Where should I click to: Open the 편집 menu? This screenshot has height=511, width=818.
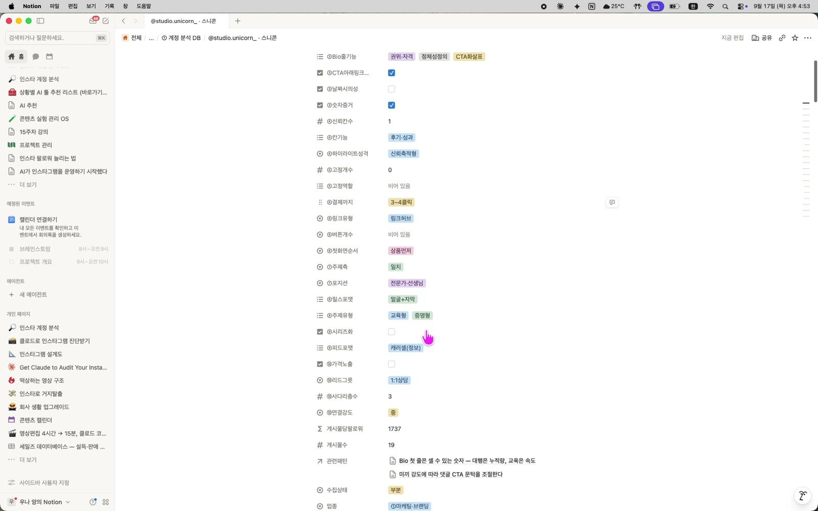tap(73, 6)
